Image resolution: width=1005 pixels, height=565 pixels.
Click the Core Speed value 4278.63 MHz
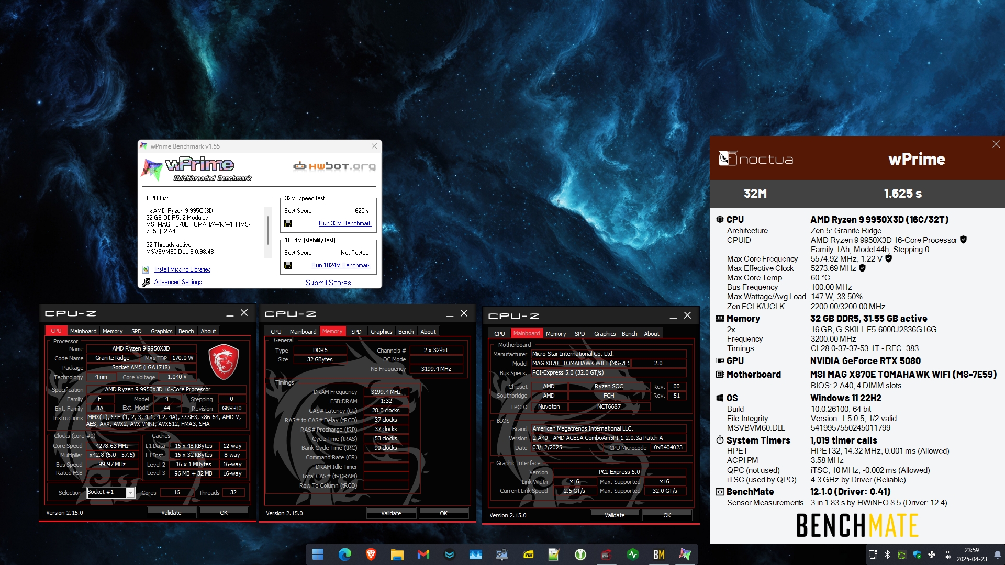[112, 446]
